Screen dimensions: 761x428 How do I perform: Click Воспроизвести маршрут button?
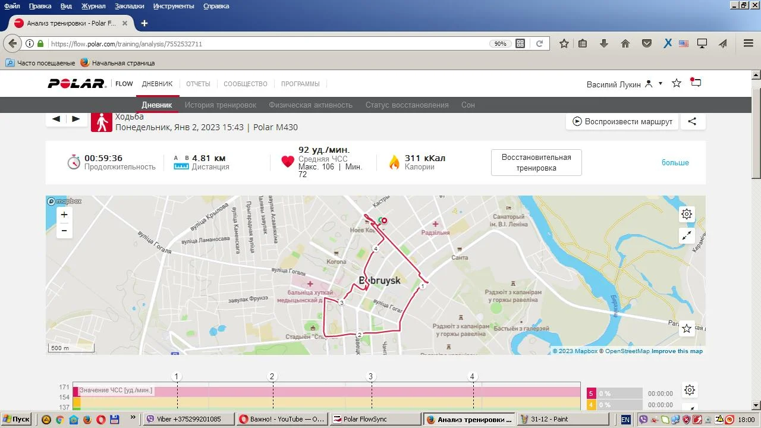tap(622, 121)
